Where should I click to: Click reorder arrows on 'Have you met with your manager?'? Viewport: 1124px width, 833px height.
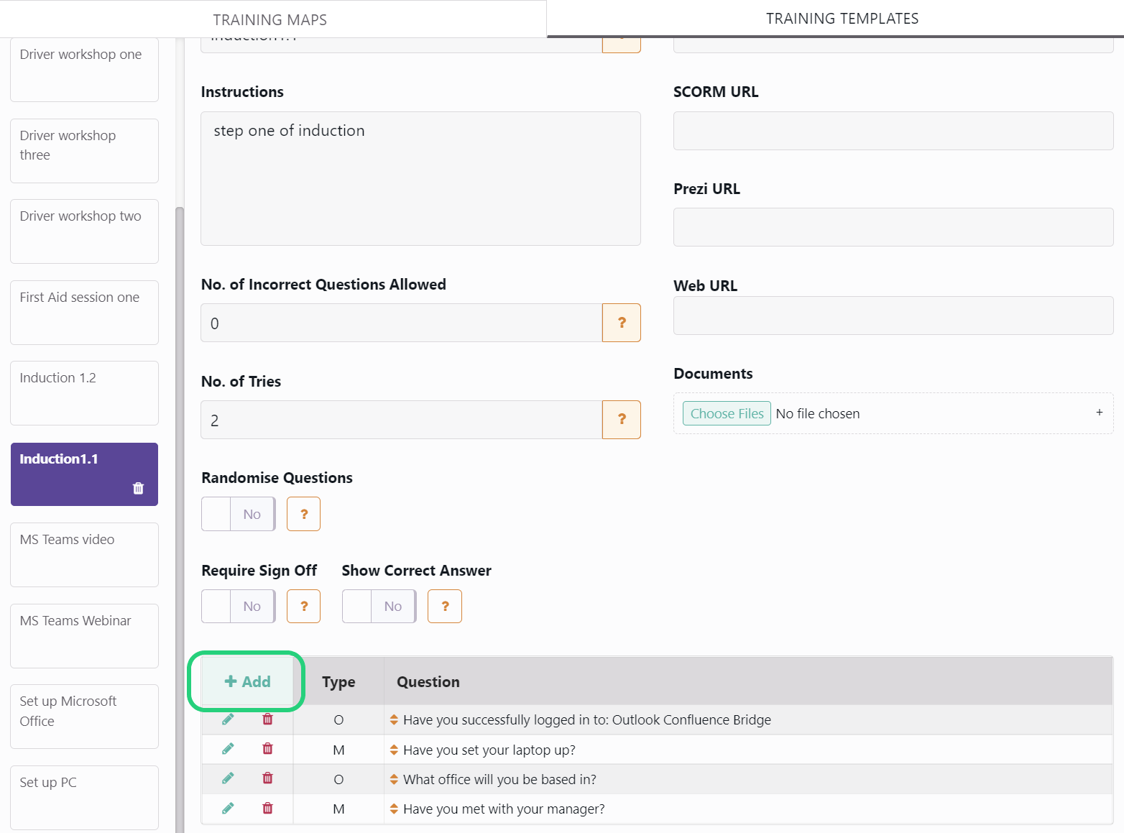click(394, 809)
